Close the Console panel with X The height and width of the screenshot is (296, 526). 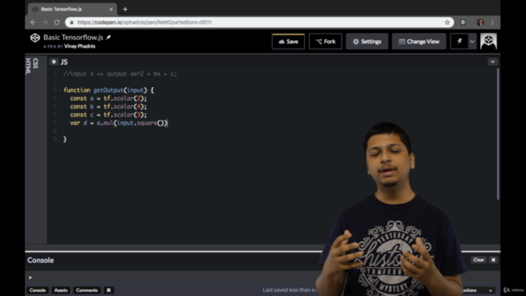(493, 260)
